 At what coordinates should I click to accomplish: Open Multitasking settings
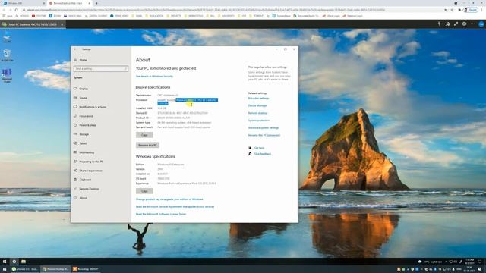coord(87,152)
